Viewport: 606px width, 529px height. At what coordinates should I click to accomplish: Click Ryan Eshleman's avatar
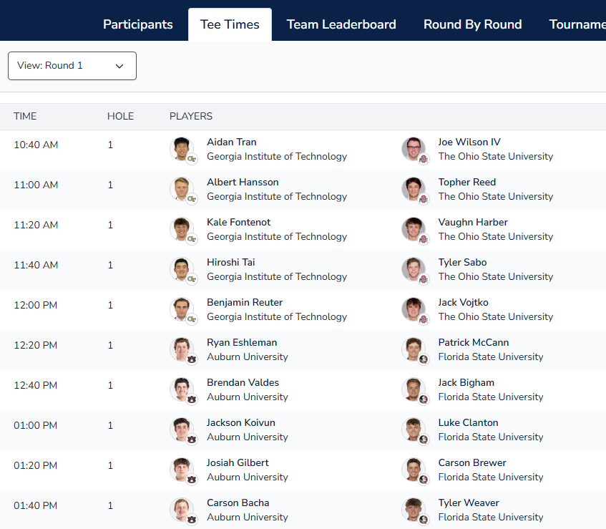tap(182, 349)
